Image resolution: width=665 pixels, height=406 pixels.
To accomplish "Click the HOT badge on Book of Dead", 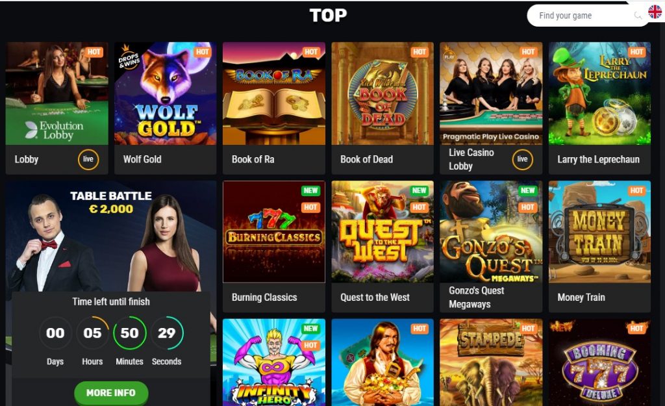I will pos(420,52).
